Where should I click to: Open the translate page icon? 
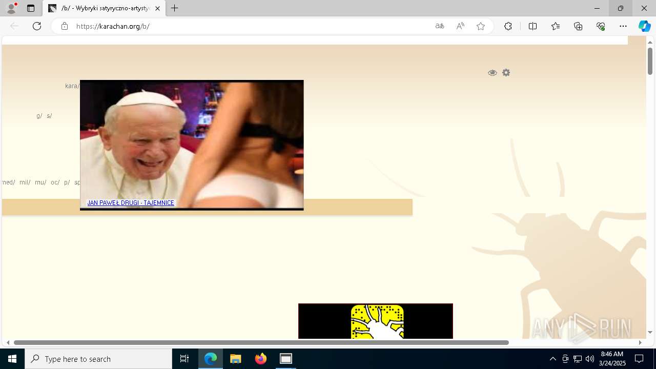click(x=440, y=26)
